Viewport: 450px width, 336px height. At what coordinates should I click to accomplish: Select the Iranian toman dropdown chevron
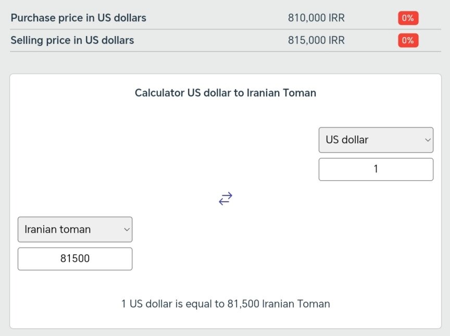[126, 229]
